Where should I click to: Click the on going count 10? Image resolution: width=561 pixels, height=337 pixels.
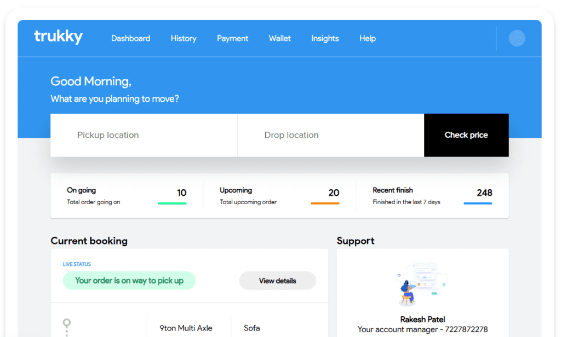[x=181, y=193]
